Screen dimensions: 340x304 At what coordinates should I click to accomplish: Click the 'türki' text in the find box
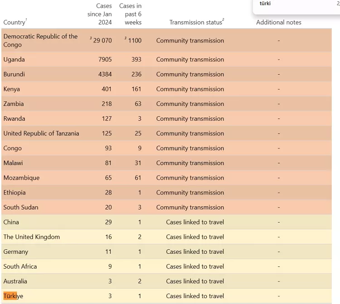pos(265,4)
